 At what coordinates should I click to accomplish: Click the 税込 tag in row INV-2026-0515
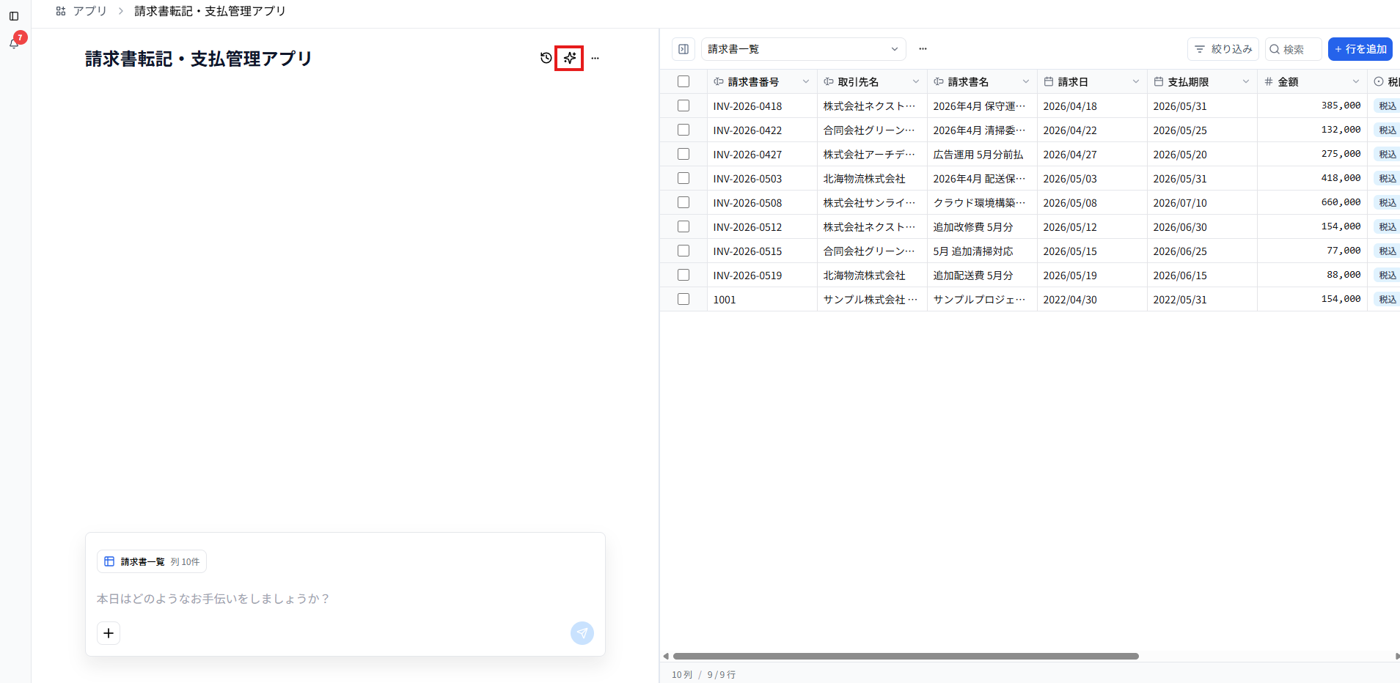tap(1387, 251)
